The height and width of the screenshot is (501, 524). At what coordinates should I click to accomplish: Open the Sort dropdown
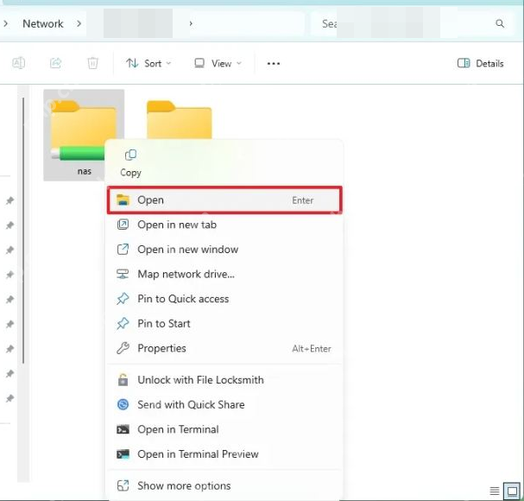point(148,63)
